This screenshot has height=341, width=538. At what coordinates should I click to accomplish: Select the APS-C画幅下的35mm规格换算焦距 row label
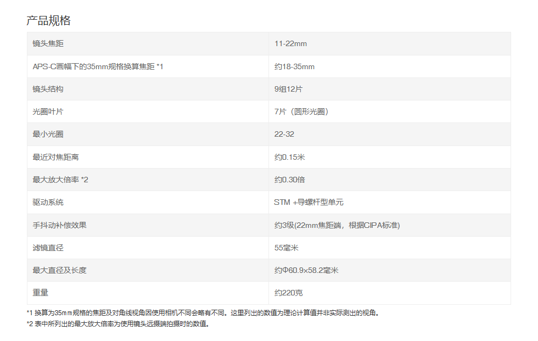coord(98,66)
